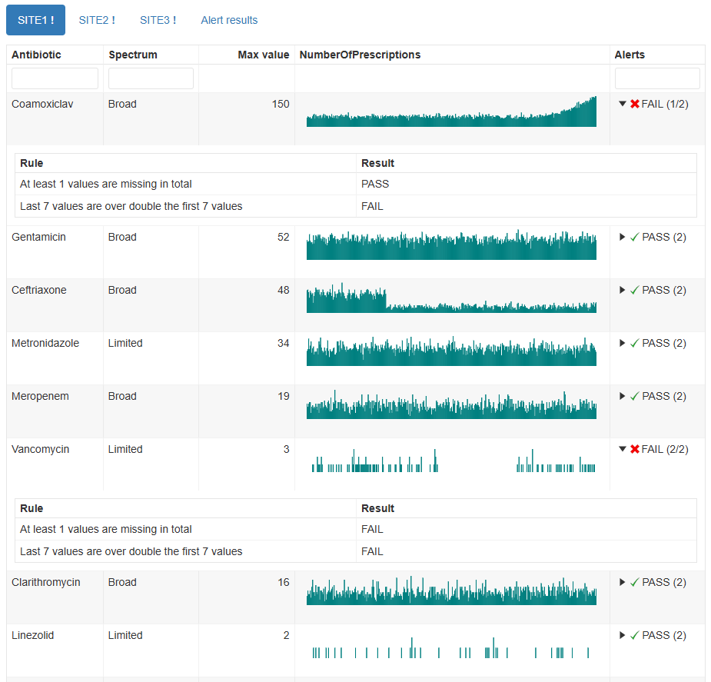Click the green check icon for Ceftriaxone
This screenshot has width=711, height=682.
[635, 291]
